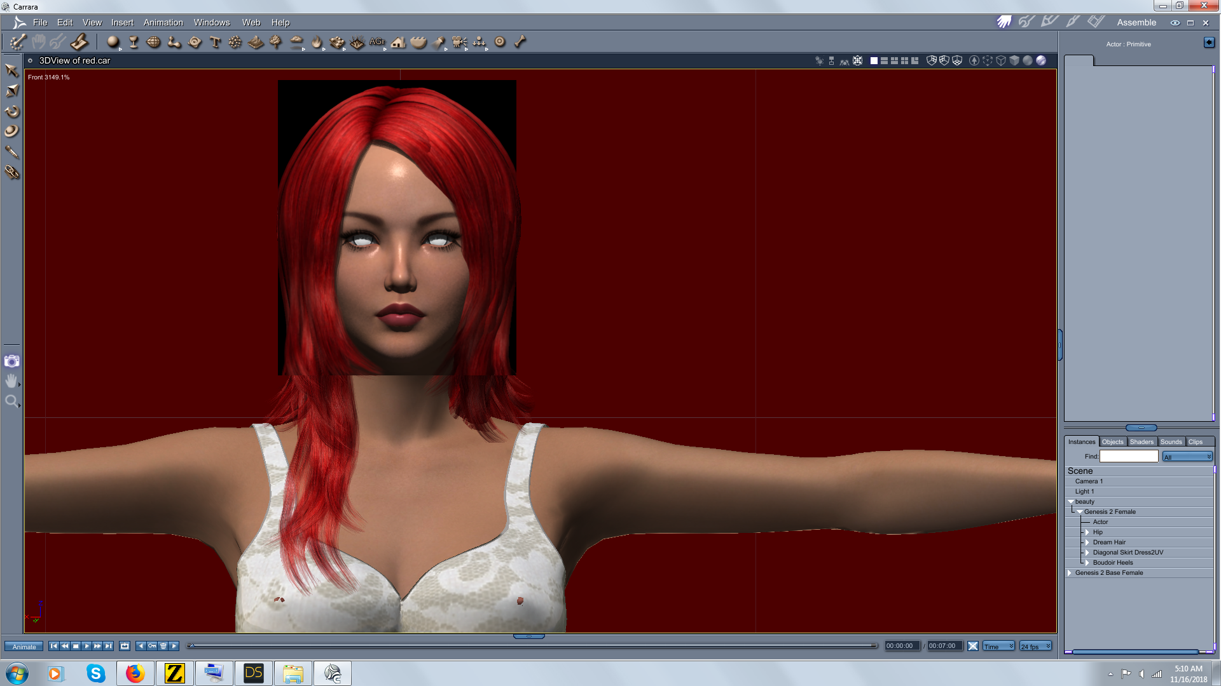
Task: Collapse the Genesis 2 Female node
Action: (x=1080, y=512)
